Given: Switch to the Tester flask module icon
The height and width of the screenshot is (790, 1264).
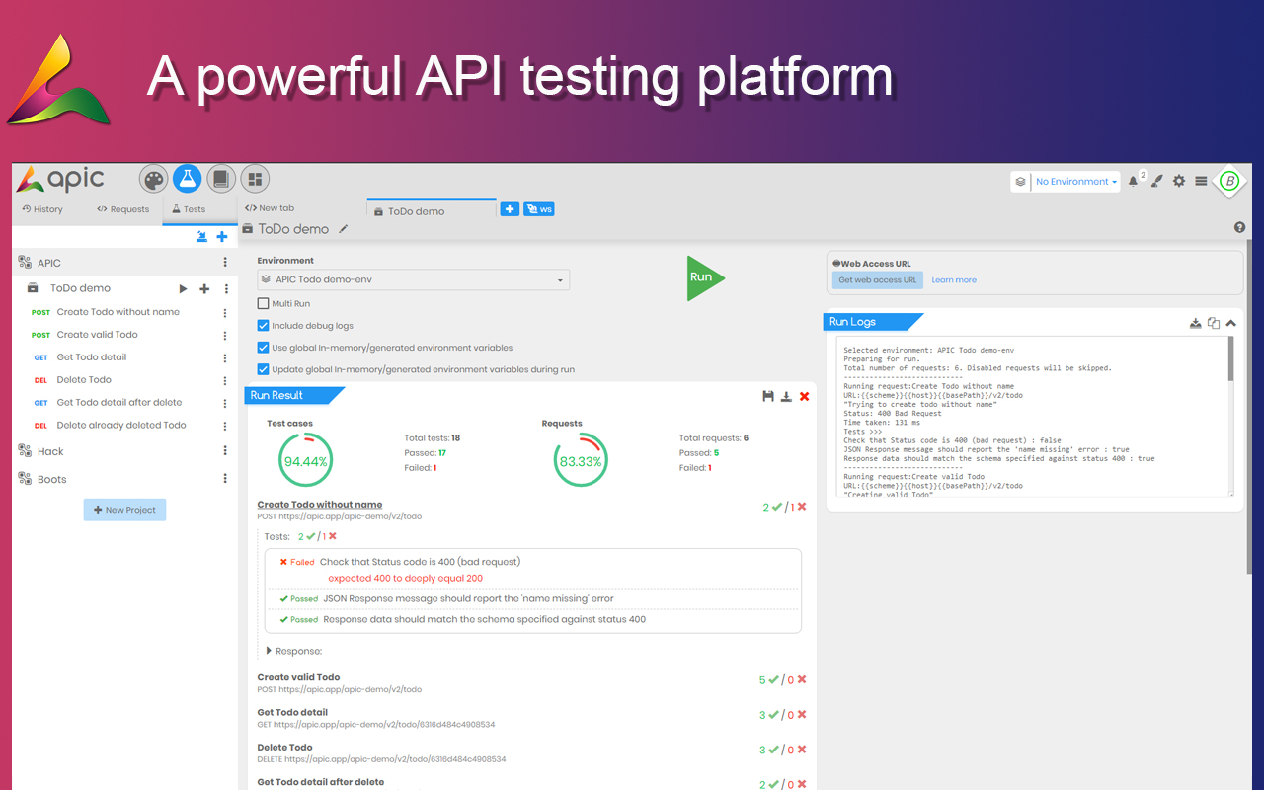Looking at the screenshot, I should [x=188, y=179].
